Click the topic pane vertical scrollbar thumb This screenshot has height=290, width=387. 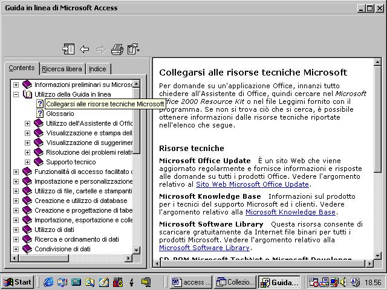(x=377, y=119)
